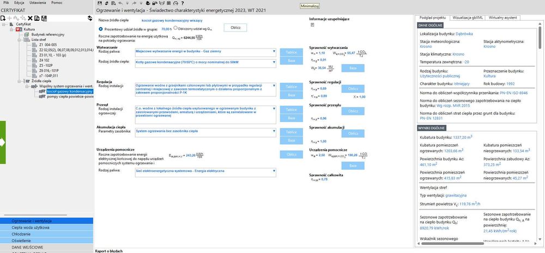Switch to Wizualizacja gbXML tab
The image size is (545, 253).
pos(467,17)
